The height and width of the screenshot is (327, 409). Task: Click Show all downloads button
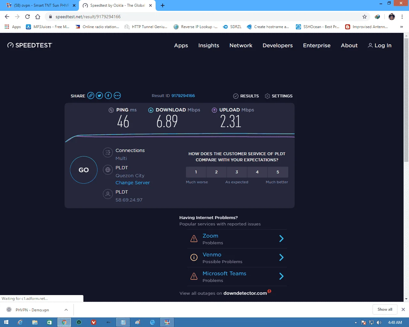[385, 309]
